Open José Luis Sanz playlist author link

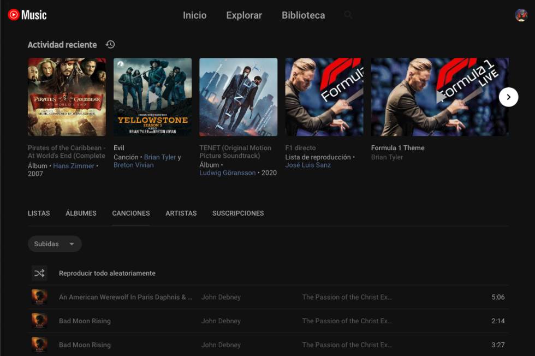point(308,165)
